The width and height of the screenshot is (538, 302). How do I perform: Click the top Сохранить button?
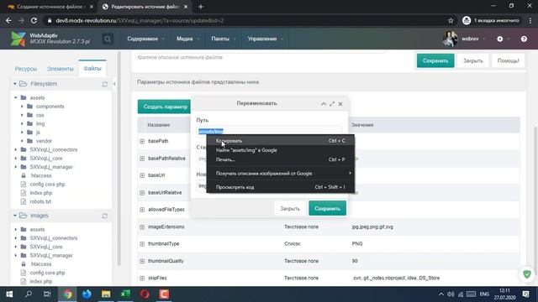pos(435,61)
